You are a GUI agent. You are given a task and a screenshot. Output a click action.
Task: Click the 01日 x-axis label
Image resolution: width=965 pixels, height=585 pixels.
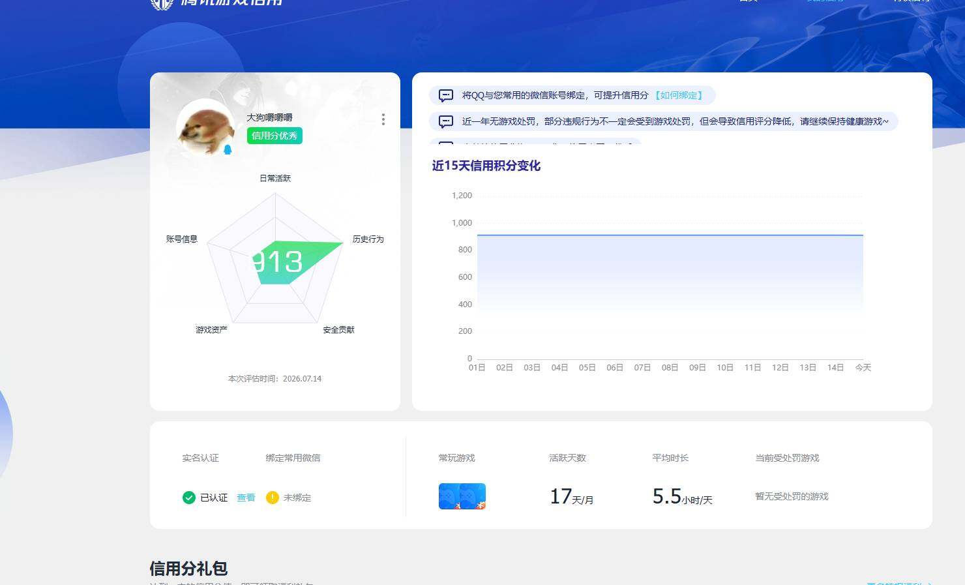(x=477, y=368)
